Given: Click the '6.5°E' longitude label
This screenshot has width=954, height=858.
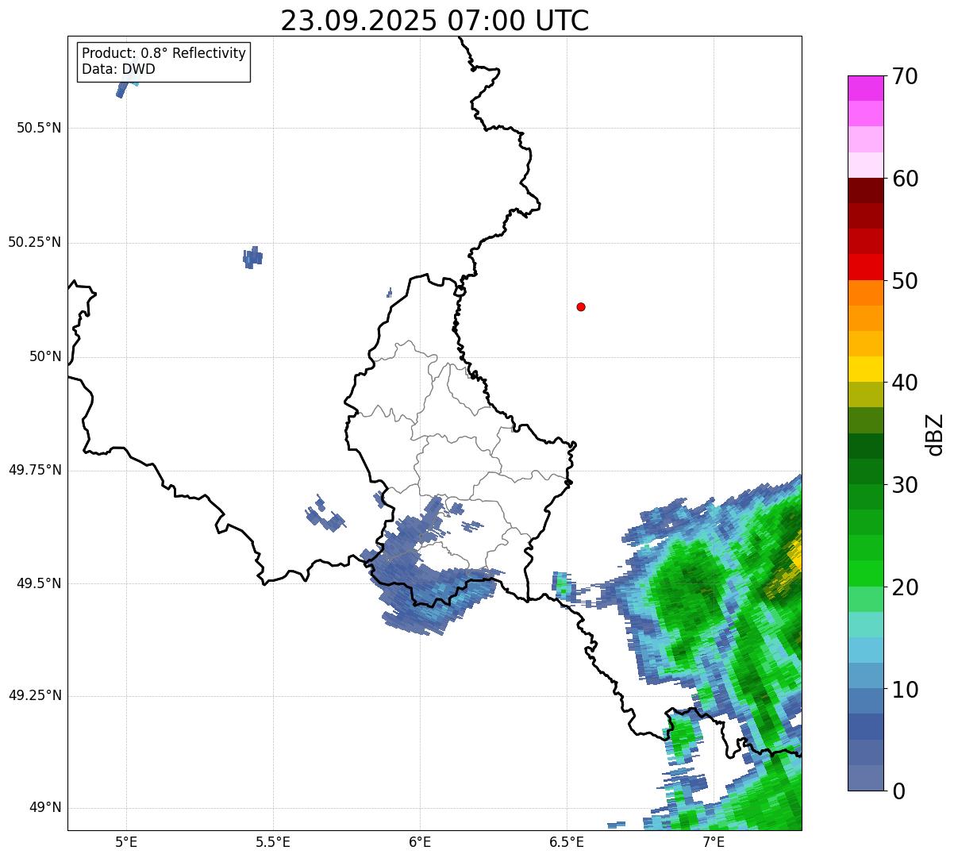Looking at the screenshot, I should click(567, 842).
